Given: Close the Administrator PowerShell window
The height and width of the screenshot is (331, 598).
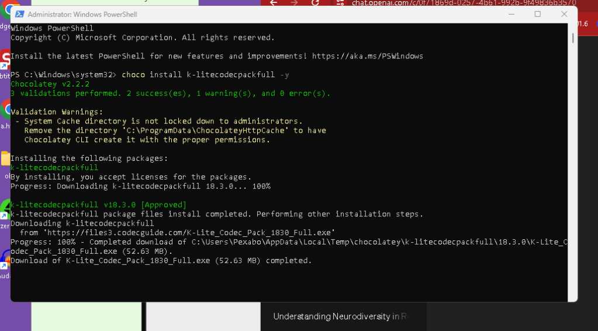Looking at the screenshot, I should click(564, 14).
